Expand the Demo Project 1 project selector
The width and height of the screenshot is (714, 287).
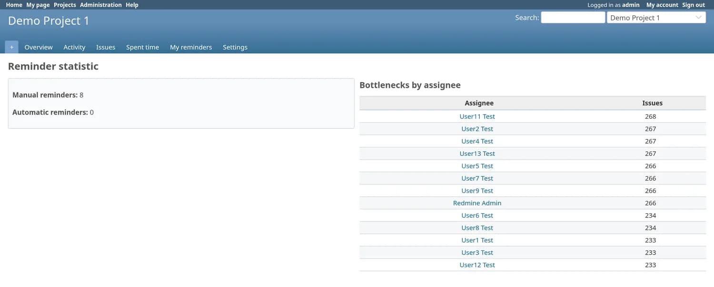point(656,18)
